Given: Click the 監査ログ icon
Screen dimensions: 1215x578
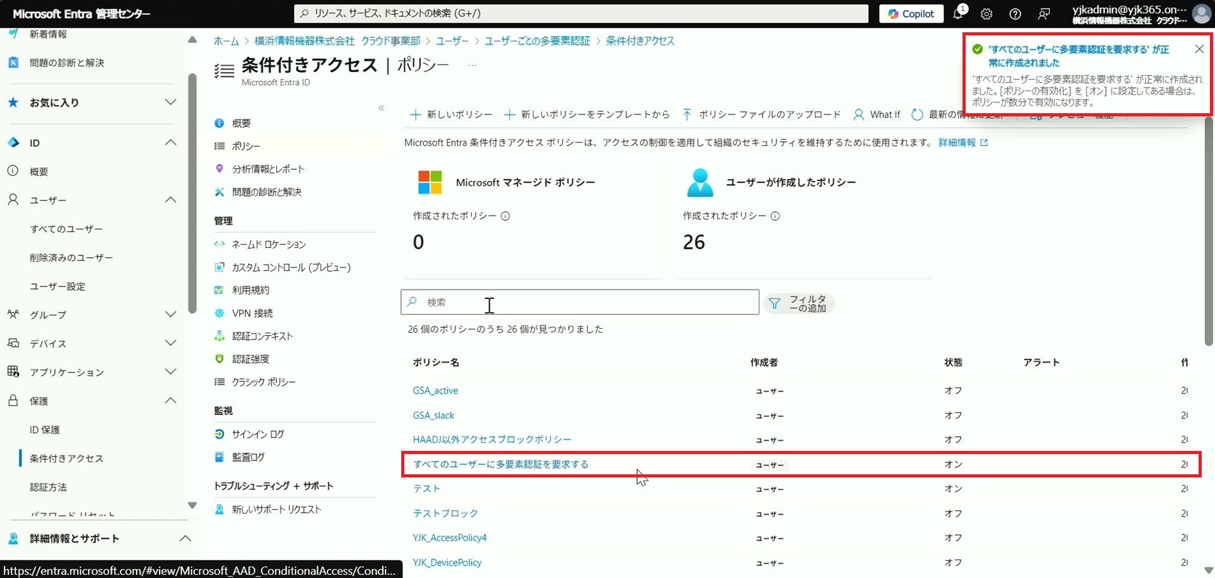Looking at the screenshot, I should pos(220,457).
